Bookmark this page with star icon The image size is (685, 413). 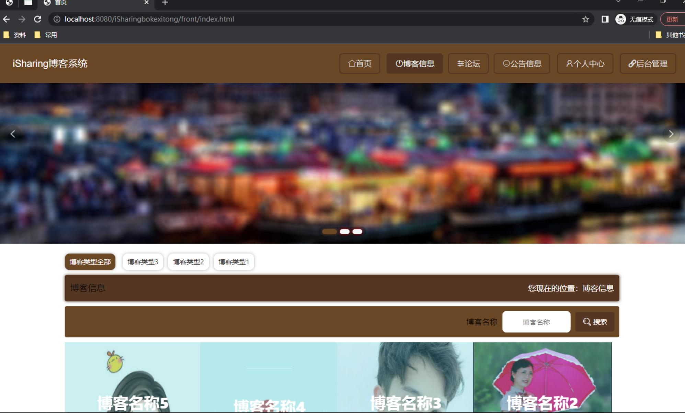[x=585, y=19]
